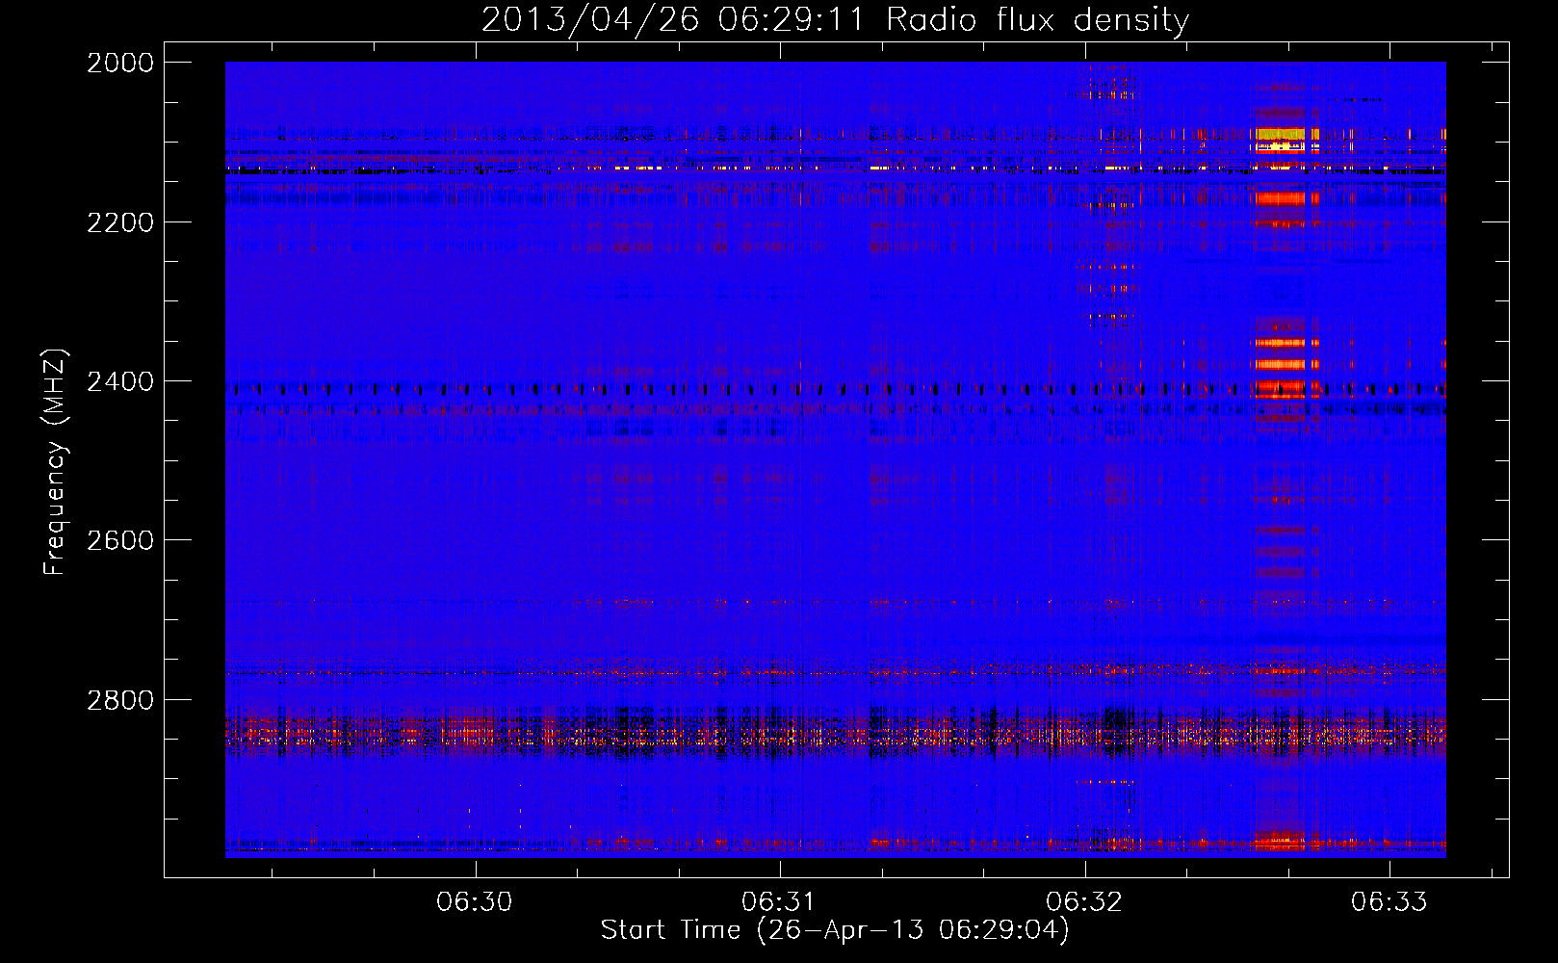Click the 2400 frequency axis label
Screen dimensions: 1558x963
coord(120,381)
